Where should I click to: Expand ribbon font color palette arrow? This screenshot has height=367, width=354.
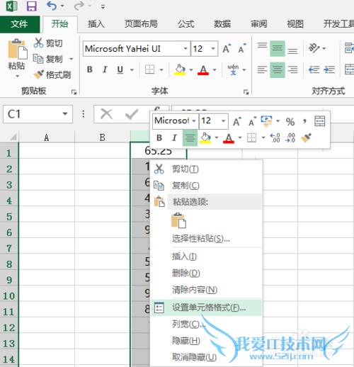[215, 69]
